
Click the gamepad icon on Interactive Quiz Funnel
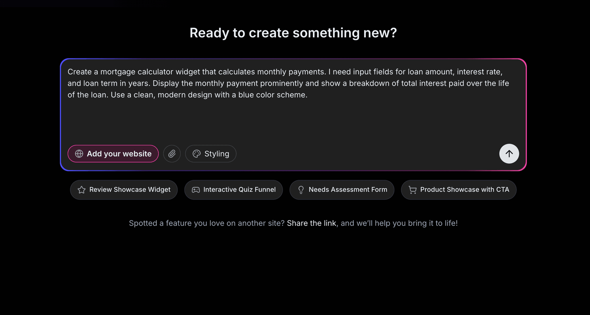196,190
